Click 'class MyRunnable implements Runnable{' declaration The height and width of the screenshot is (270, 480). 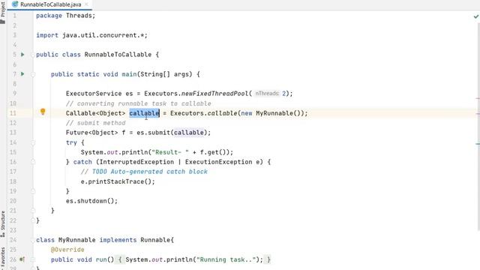[105, 240]
